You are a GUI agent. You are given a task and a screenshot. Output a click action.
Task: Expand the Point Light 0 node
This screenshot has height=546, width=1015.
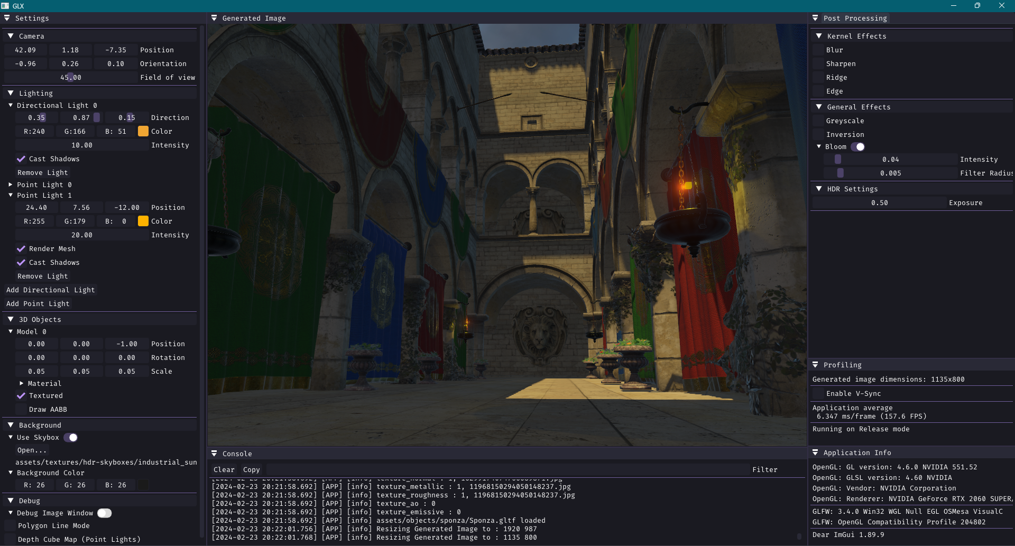pos(11,184)
